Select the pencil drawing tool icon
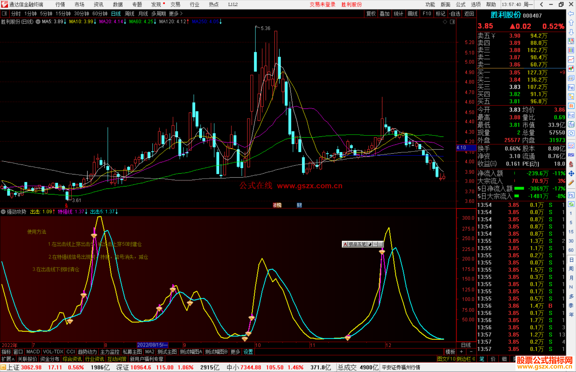Viewport: 576px width, 372px height. 571,183
